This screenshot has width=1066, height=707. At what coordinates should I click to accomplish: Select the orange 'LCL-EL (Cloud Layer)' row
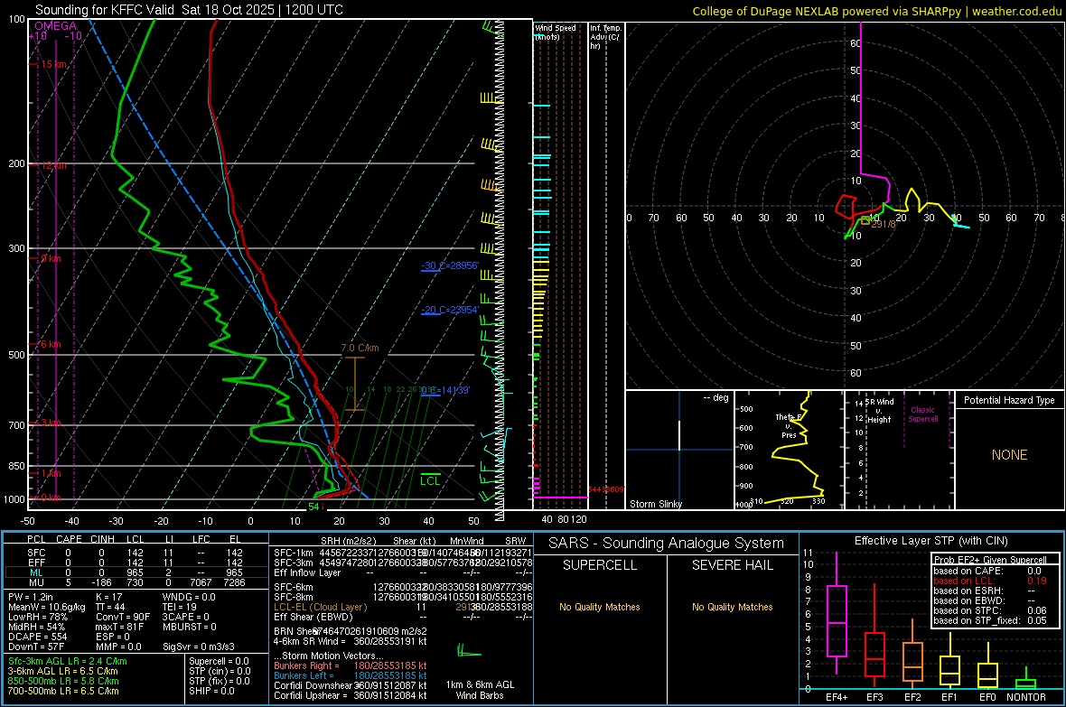(403, 607)
